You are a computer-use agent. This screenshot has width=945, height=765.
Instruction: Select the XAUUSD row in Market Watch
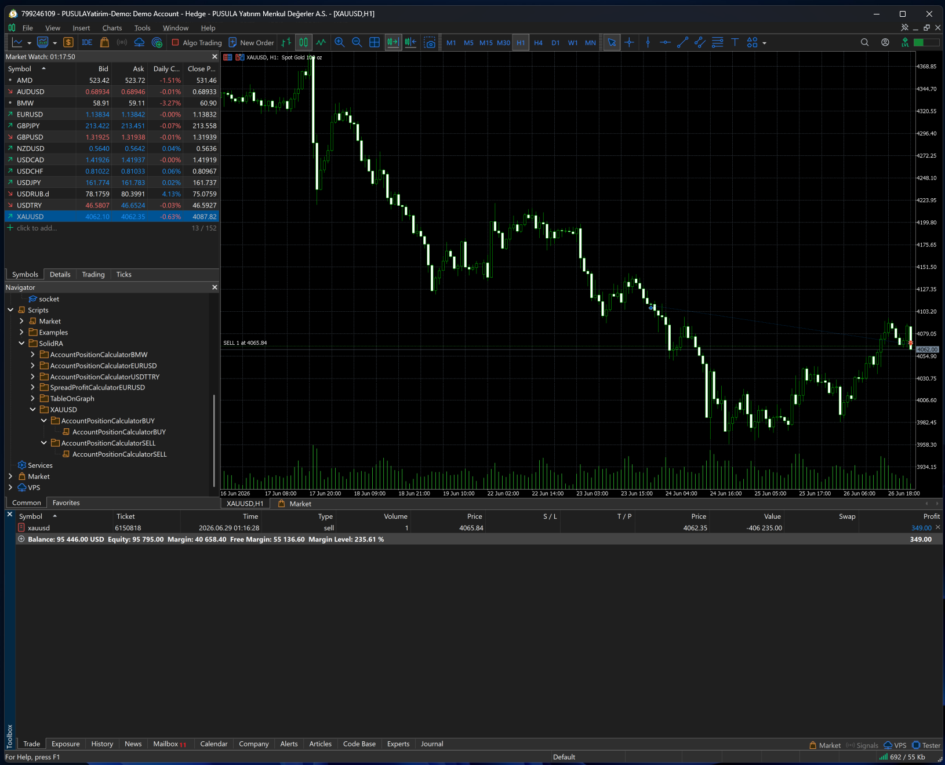point(111,217)
